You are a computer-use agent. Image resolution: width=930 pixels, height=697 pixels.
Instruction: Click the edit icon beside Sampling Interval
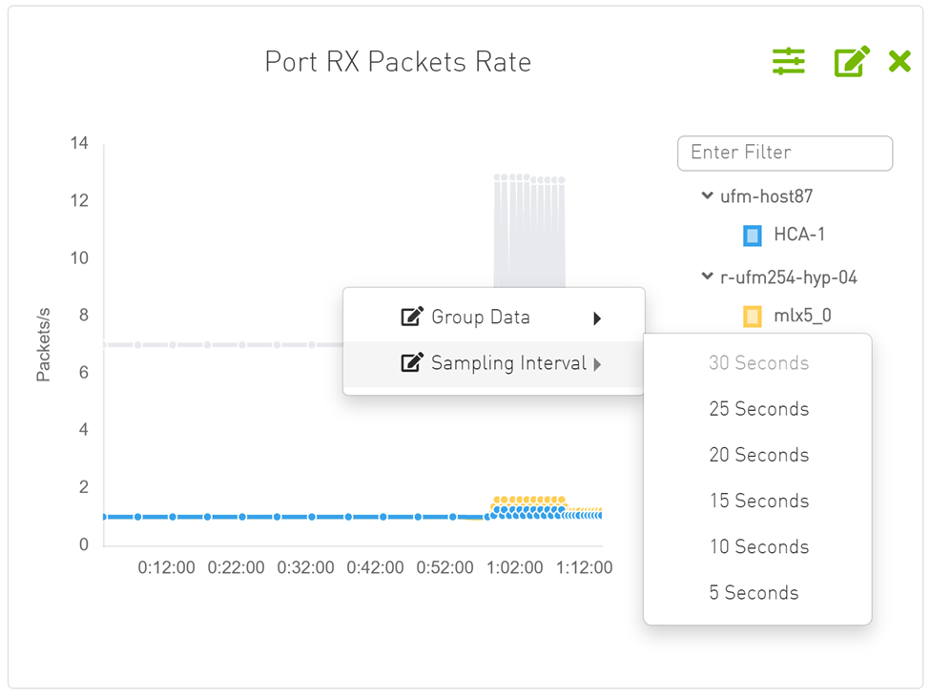[x=412, y=363]
